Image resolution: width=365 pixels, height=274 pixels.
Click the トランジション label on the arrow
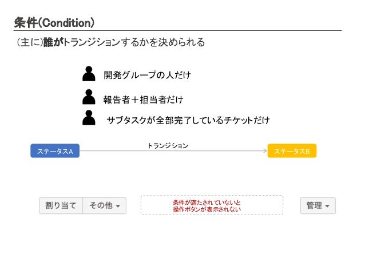pyautogui.click(x=168, y=146)
